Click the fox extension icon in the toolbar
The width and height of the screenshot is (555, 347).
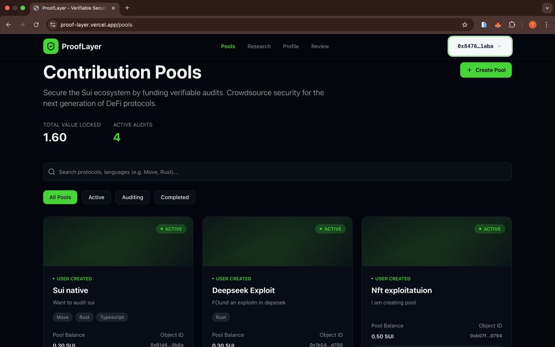(498, 25)
